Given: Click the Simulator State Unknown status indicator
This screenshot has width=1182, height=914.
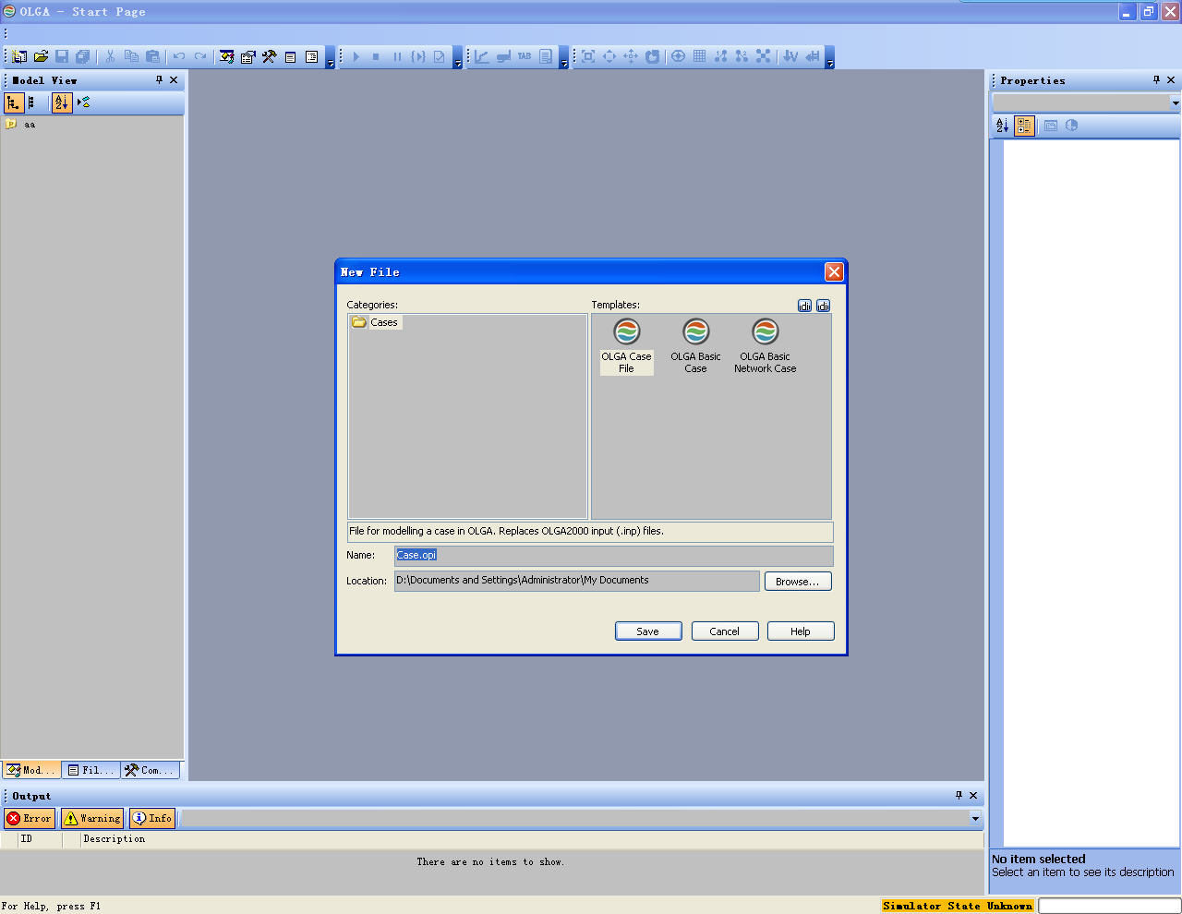Looking at the screenshot, I should [958, 906].
